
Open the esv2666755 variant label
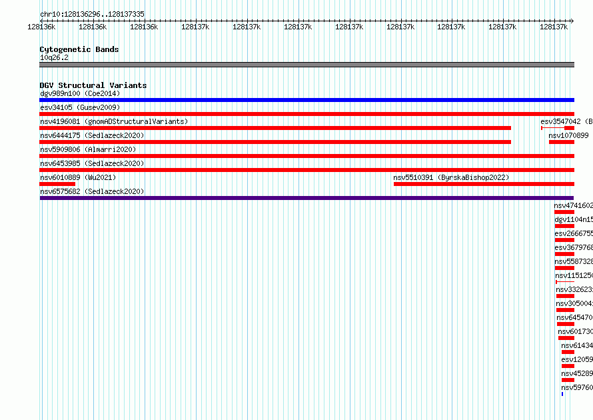(574, 233)
